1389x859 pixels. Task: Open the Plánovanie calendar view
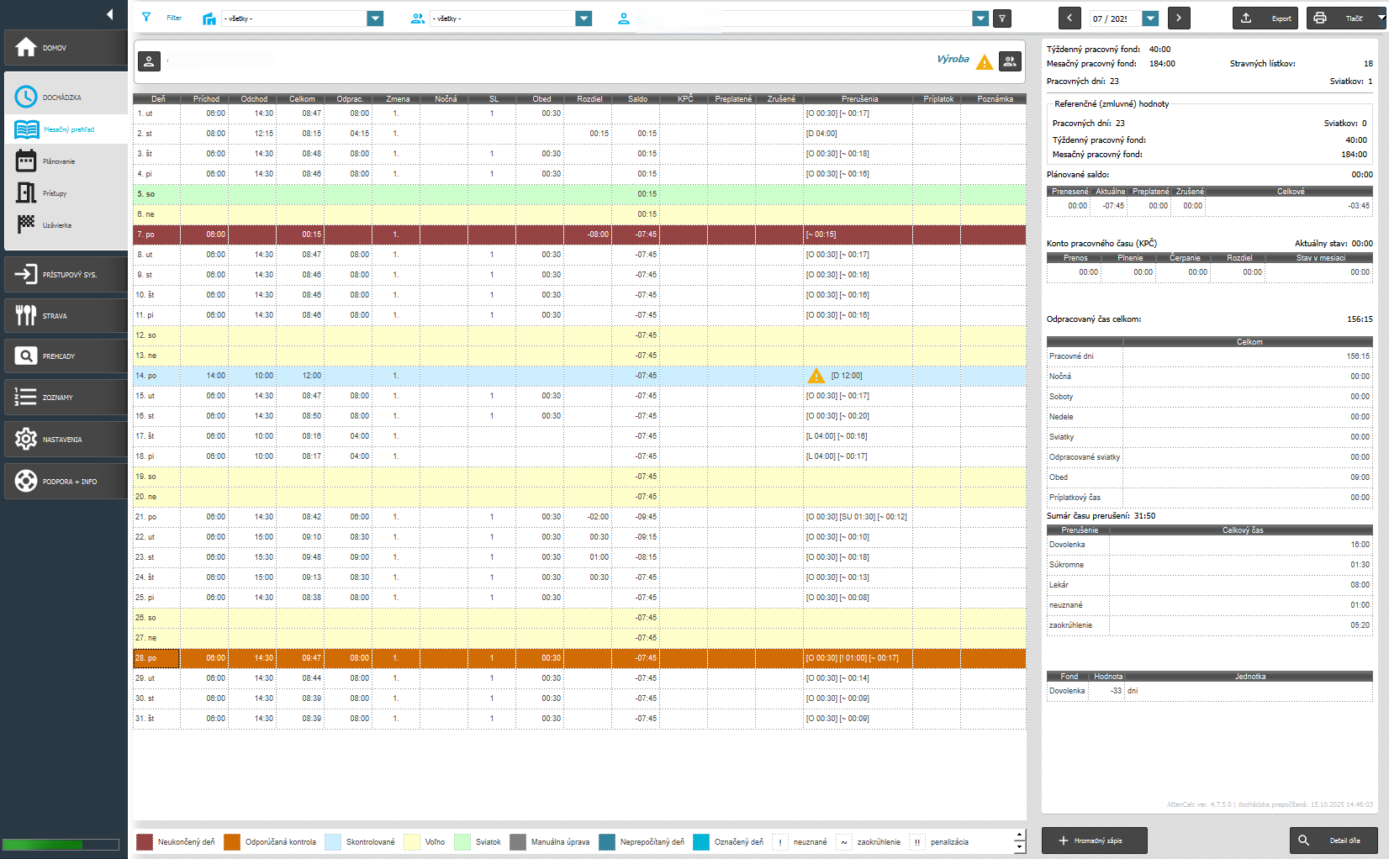[57, 161]
